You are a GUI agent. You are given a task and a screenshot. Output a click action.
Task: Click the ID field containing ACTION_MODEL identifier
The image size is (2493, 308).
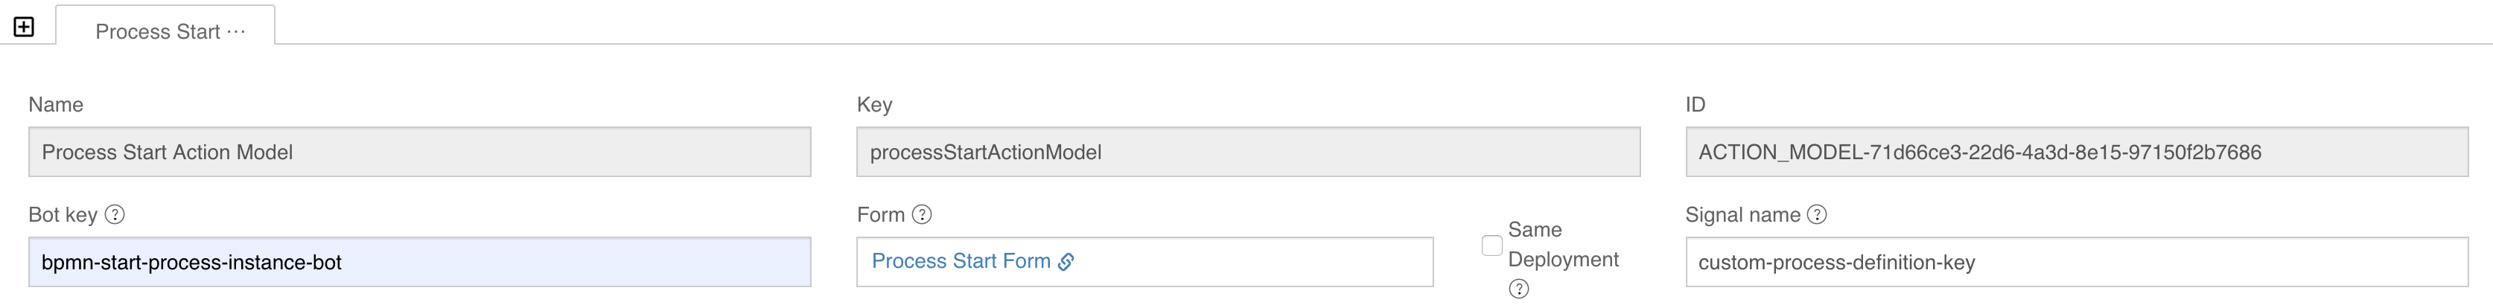click(x=2076, y=153)
